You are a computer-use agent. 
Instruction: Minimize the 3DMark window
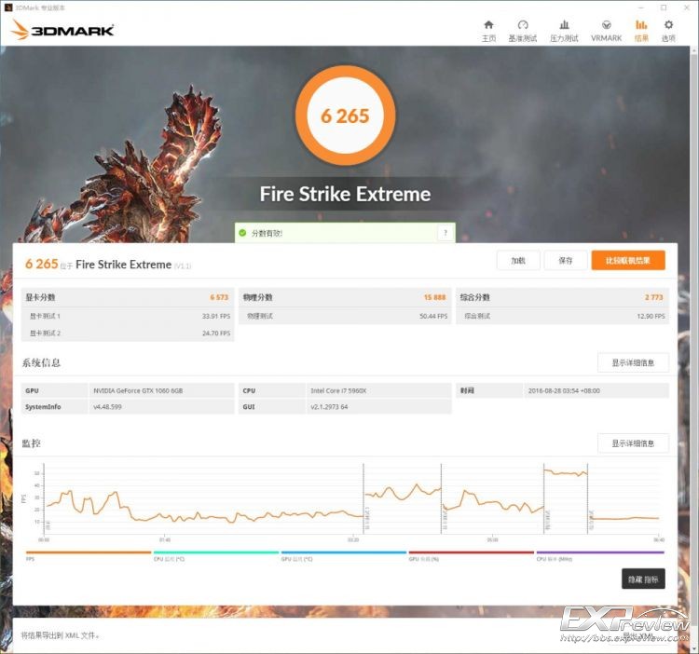coord(641,7)
